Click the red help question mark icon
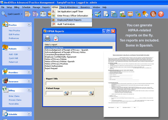The width and height of the screenshot is (168, 120). (161, 13)
